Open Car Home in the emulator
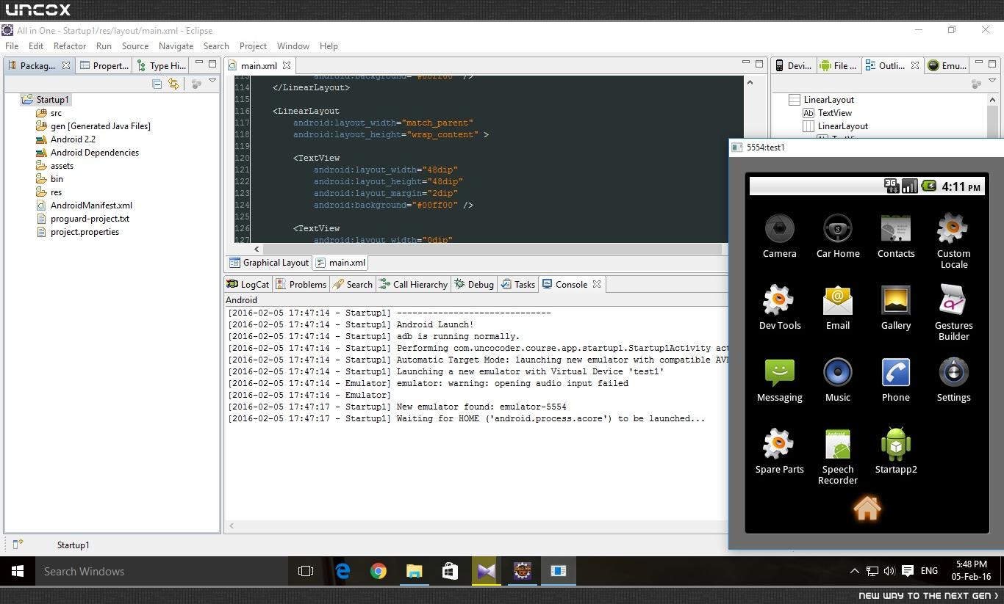 [837, 236]
